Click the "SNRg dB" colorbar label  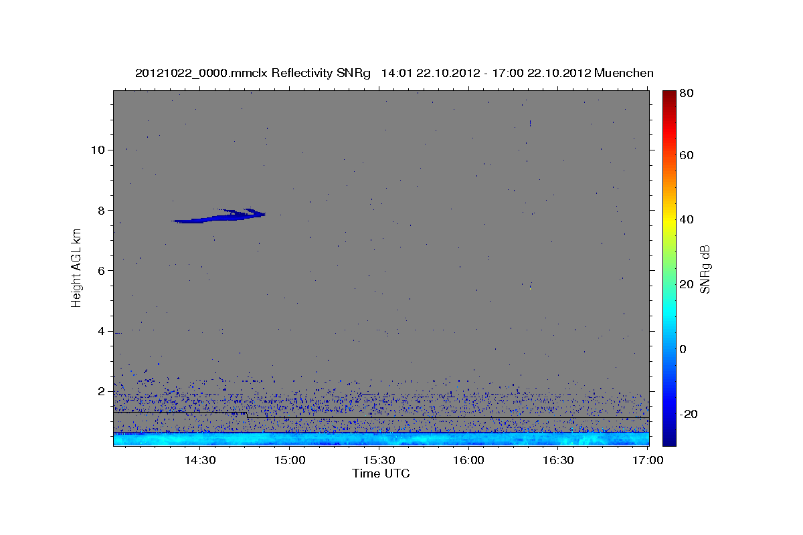705,268
